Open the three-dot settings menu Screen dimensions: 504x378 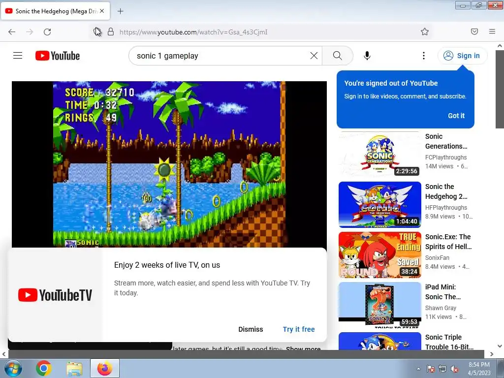point(424,56)
